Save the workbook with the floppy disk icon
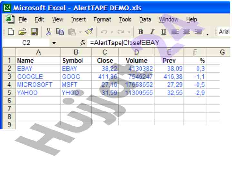The image size is (232, 174). 34,32
